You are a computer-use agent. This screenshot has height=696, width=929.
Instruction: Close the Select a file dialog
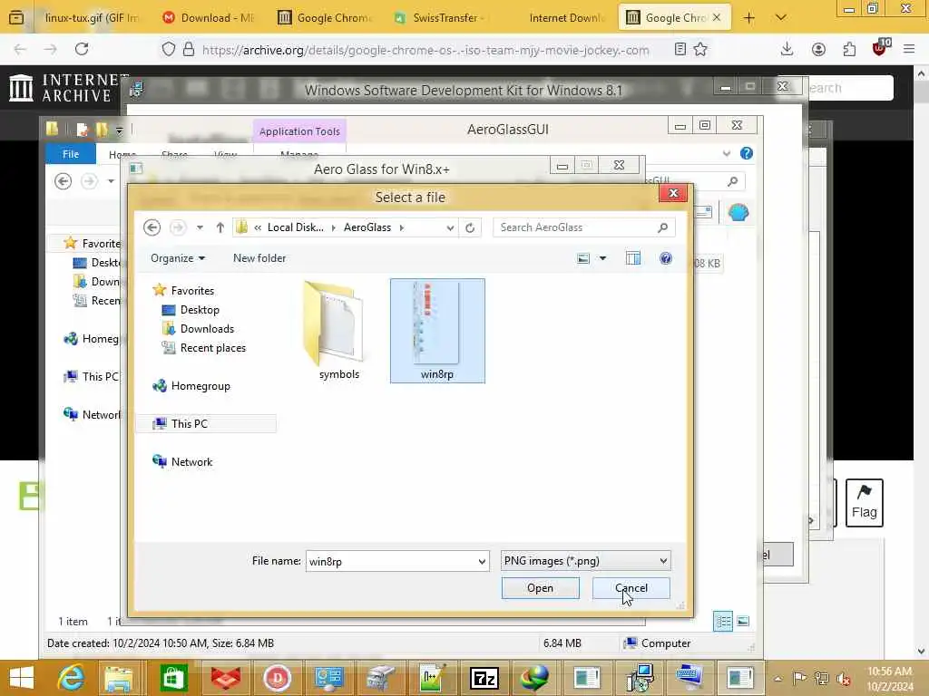[x=673, y=193]
